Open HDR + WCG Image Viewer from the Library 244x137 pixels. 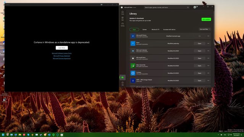tap(199, 81)
